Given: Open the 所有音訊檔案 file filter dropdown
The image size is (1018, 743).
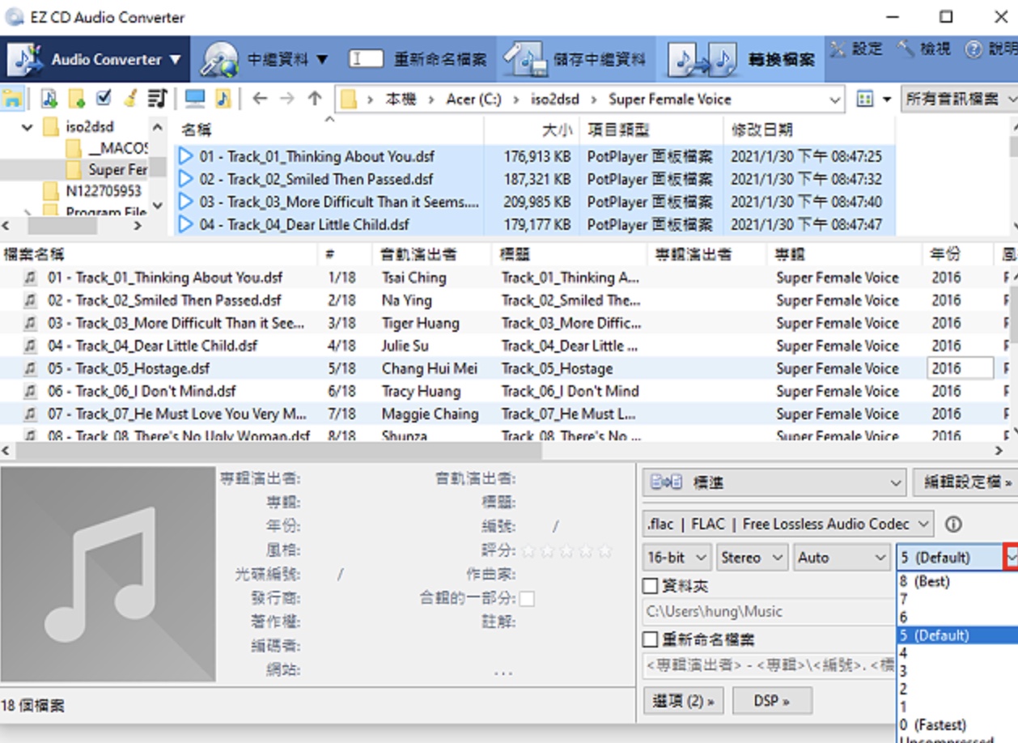Looking at the screenshot, I should (x=961, y=100).
